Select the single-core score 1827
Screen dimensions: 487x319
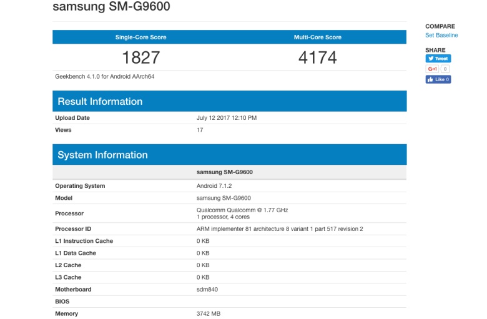[140, 57]
